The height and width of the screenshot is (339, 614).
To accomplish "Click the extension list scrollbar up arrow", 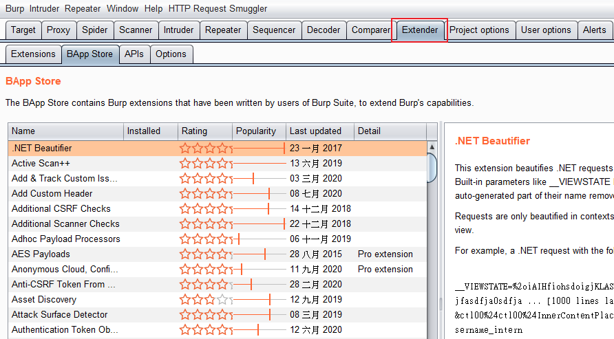I will 432,147.
